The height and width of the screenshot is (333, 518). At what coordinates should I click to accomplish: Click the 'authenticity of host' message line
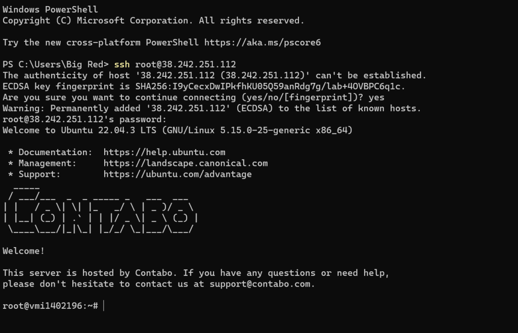click(214, 75)
